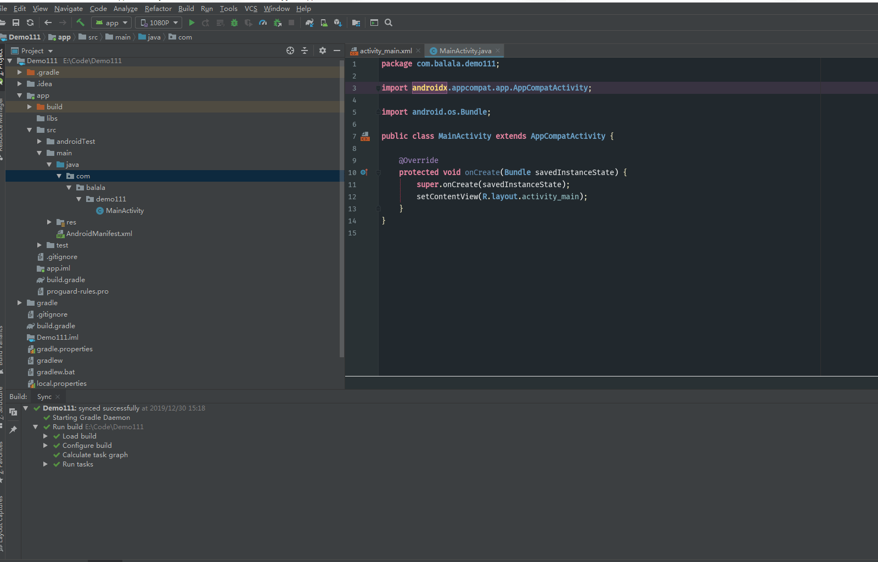Open the VCS menu
878x562 pixels.
point(251,8)
